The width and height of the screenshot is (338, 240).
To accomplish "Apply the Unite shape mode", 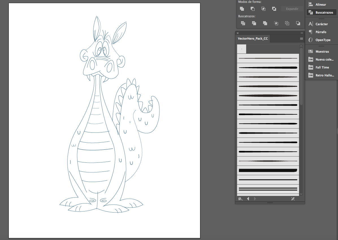I will pyautogui.click(x=242, y=9).
